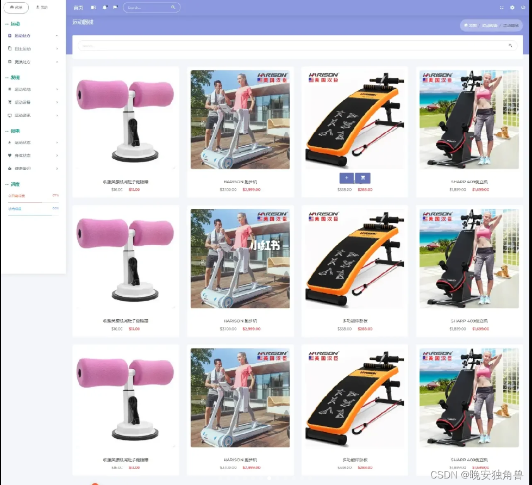Select the 首页 menu item in top bar
532x485 pixels.
(78, 7)
